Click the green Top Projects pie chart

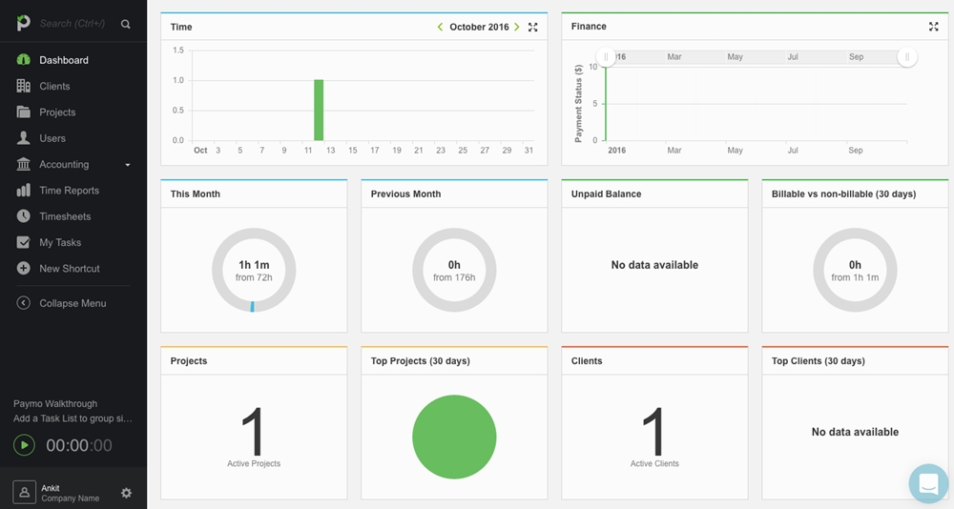pos(454,437)
